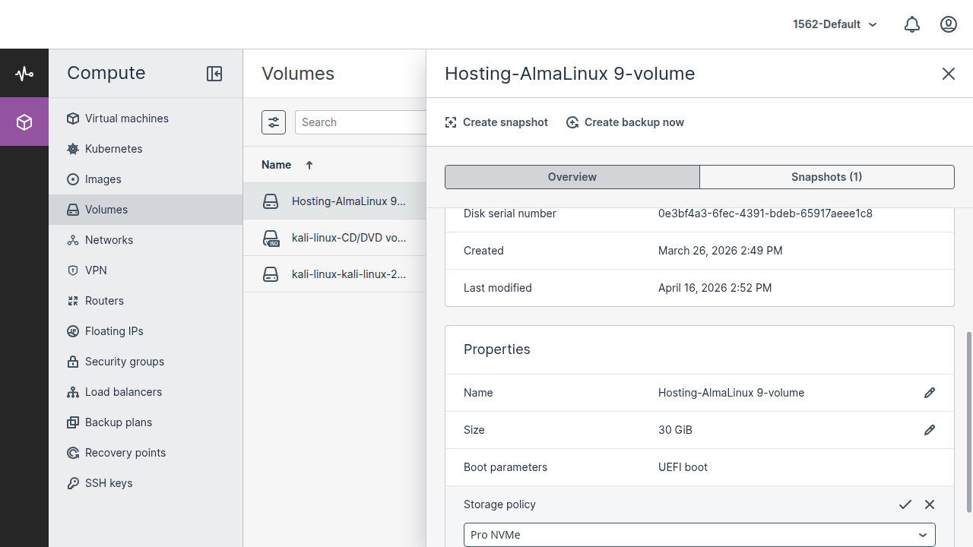This screenshot has width=973, height=547.
Task: Select the Hosting-AlmaLinux 9 volume row
Action: point(334,201)
